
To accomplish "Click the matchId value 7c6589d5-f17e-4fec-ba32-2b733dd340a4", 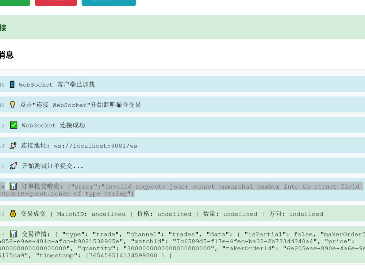I will [245, 241].
